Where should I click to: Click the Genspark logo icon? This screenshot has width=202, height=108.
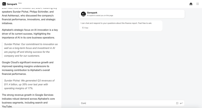(4, 4)
